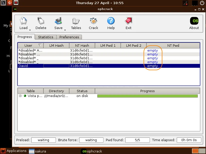Image resolution: width=206 pixels, height=154 pixels.
Task: Switch to the Statistics tab
Action: point(46,37)
